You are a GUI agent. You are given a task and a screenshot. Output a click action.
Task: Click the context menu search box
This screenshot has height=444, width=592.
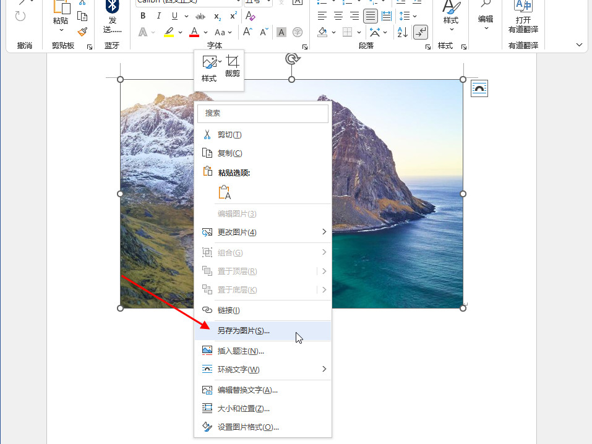[263, 113]
